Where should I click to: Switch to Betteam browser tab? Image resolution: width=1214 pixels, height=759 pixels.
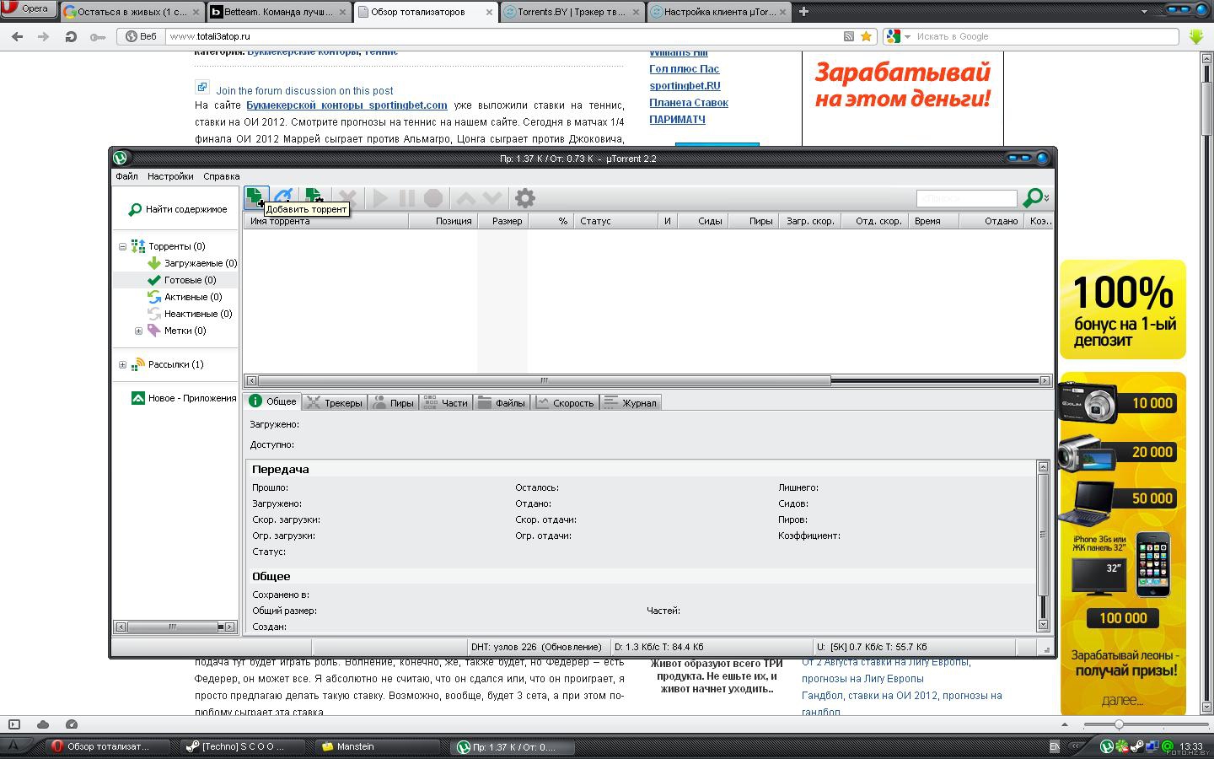pos(279,12)
